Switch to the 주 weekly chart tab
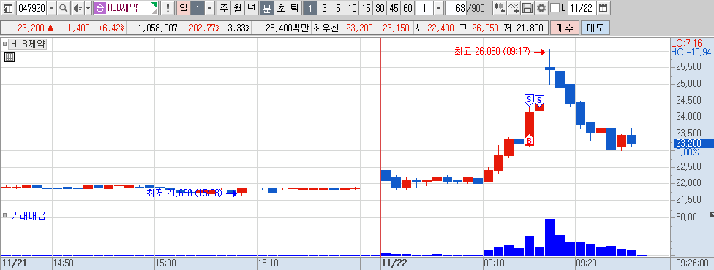Image resolution: width=714 pixels, height=270 pixels. (x=224, y=8)
